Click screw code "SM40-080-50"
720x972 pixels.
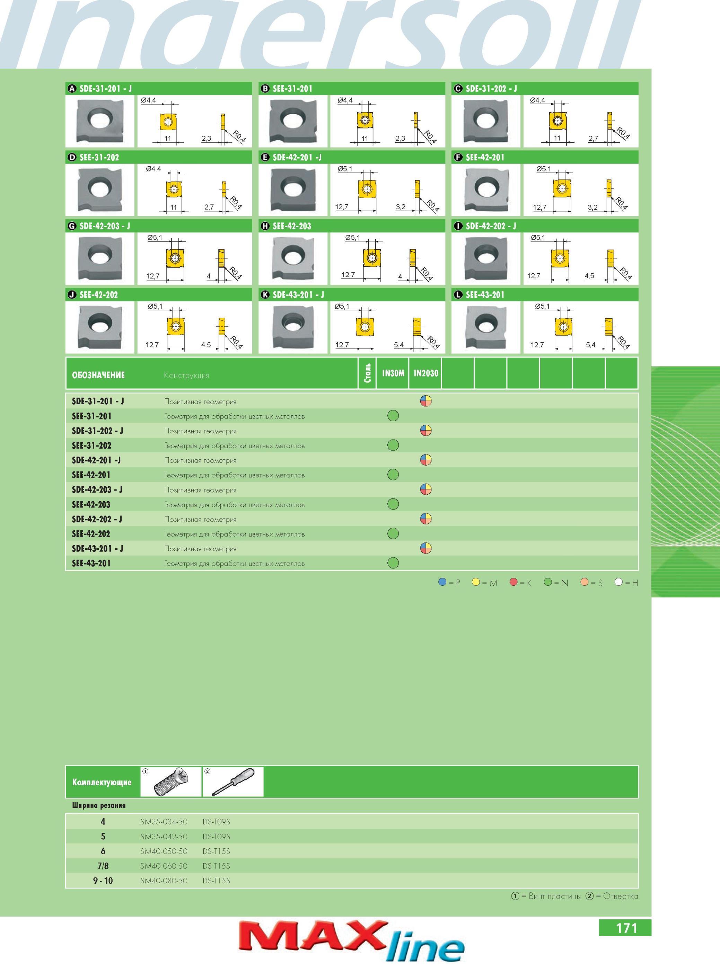coord(164,881)
